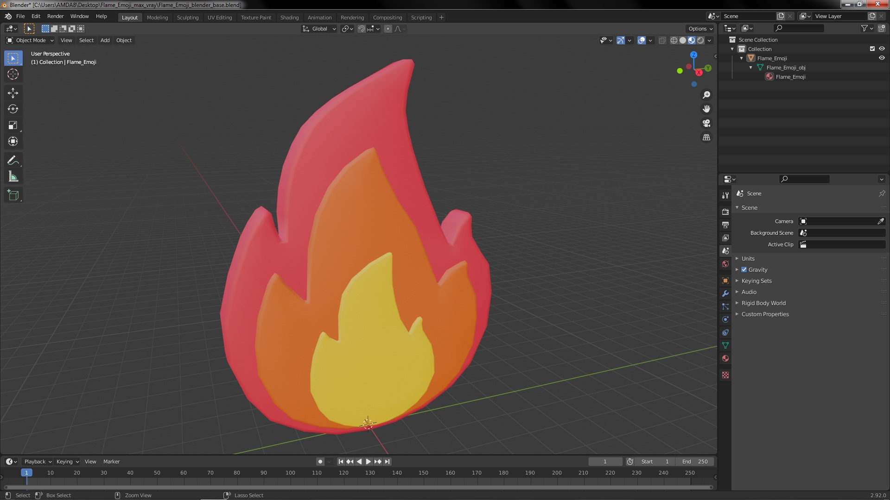Image resolution: width=890 pixels, height=500 pixels.
Task: Expand the Units panel
Action: pyautogui.click(x=748, y=258)
